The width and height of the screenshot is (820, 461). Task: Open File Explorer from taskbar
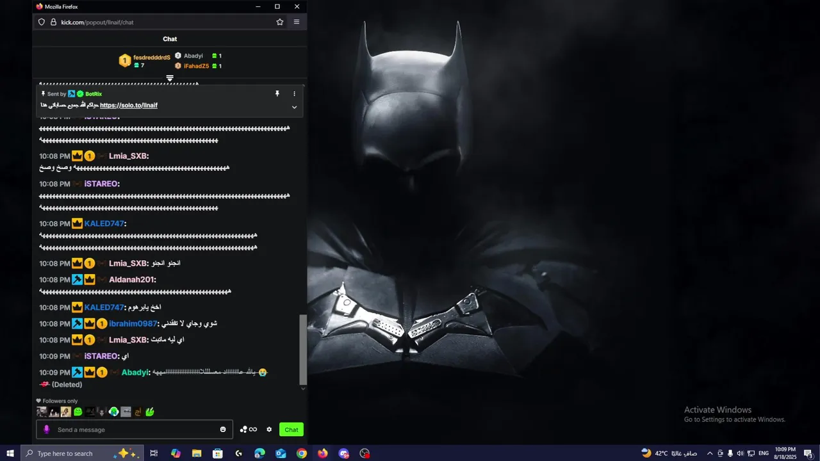(x=197, y=453)
